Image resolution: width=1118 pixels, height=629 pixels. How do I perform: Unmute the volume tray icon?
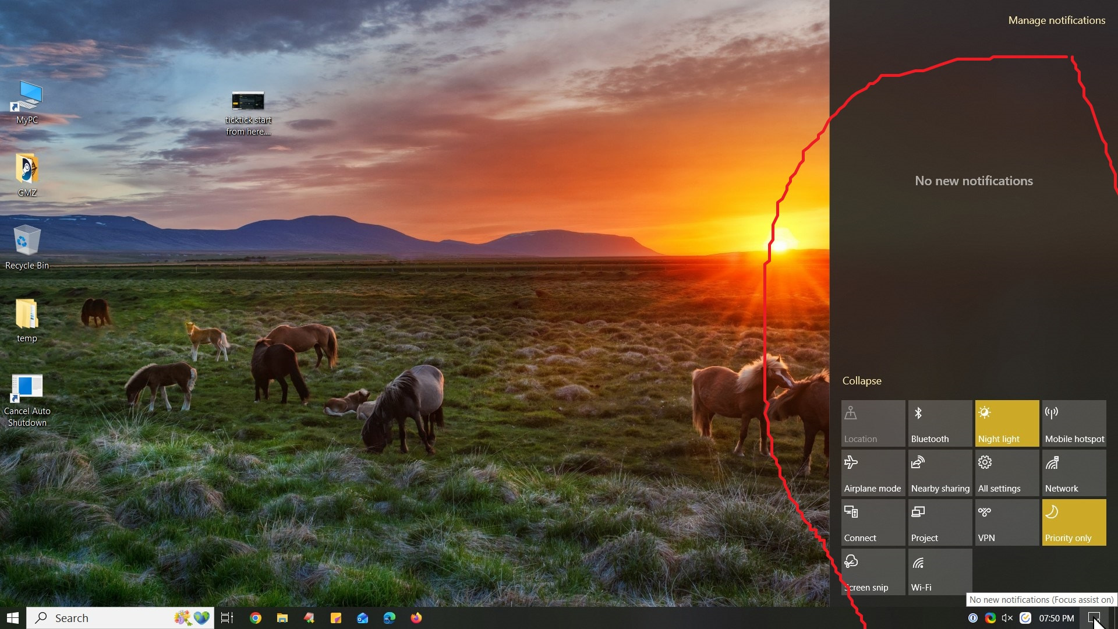click(x=1007, y=618)
